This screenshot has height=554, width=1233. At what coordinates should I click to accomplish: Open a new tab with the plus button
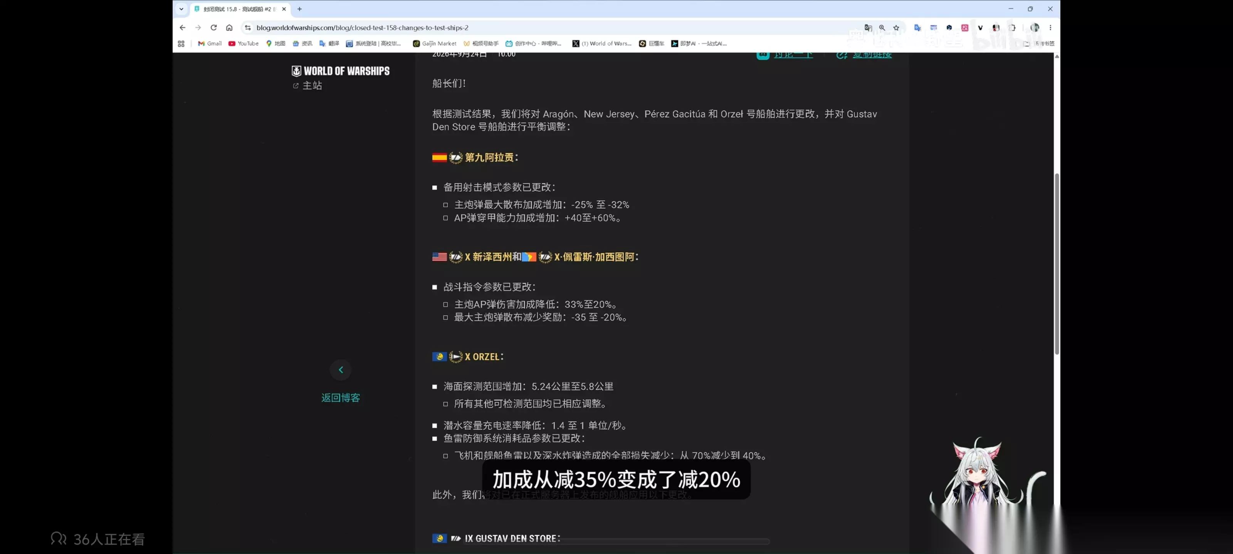point(300,8)
